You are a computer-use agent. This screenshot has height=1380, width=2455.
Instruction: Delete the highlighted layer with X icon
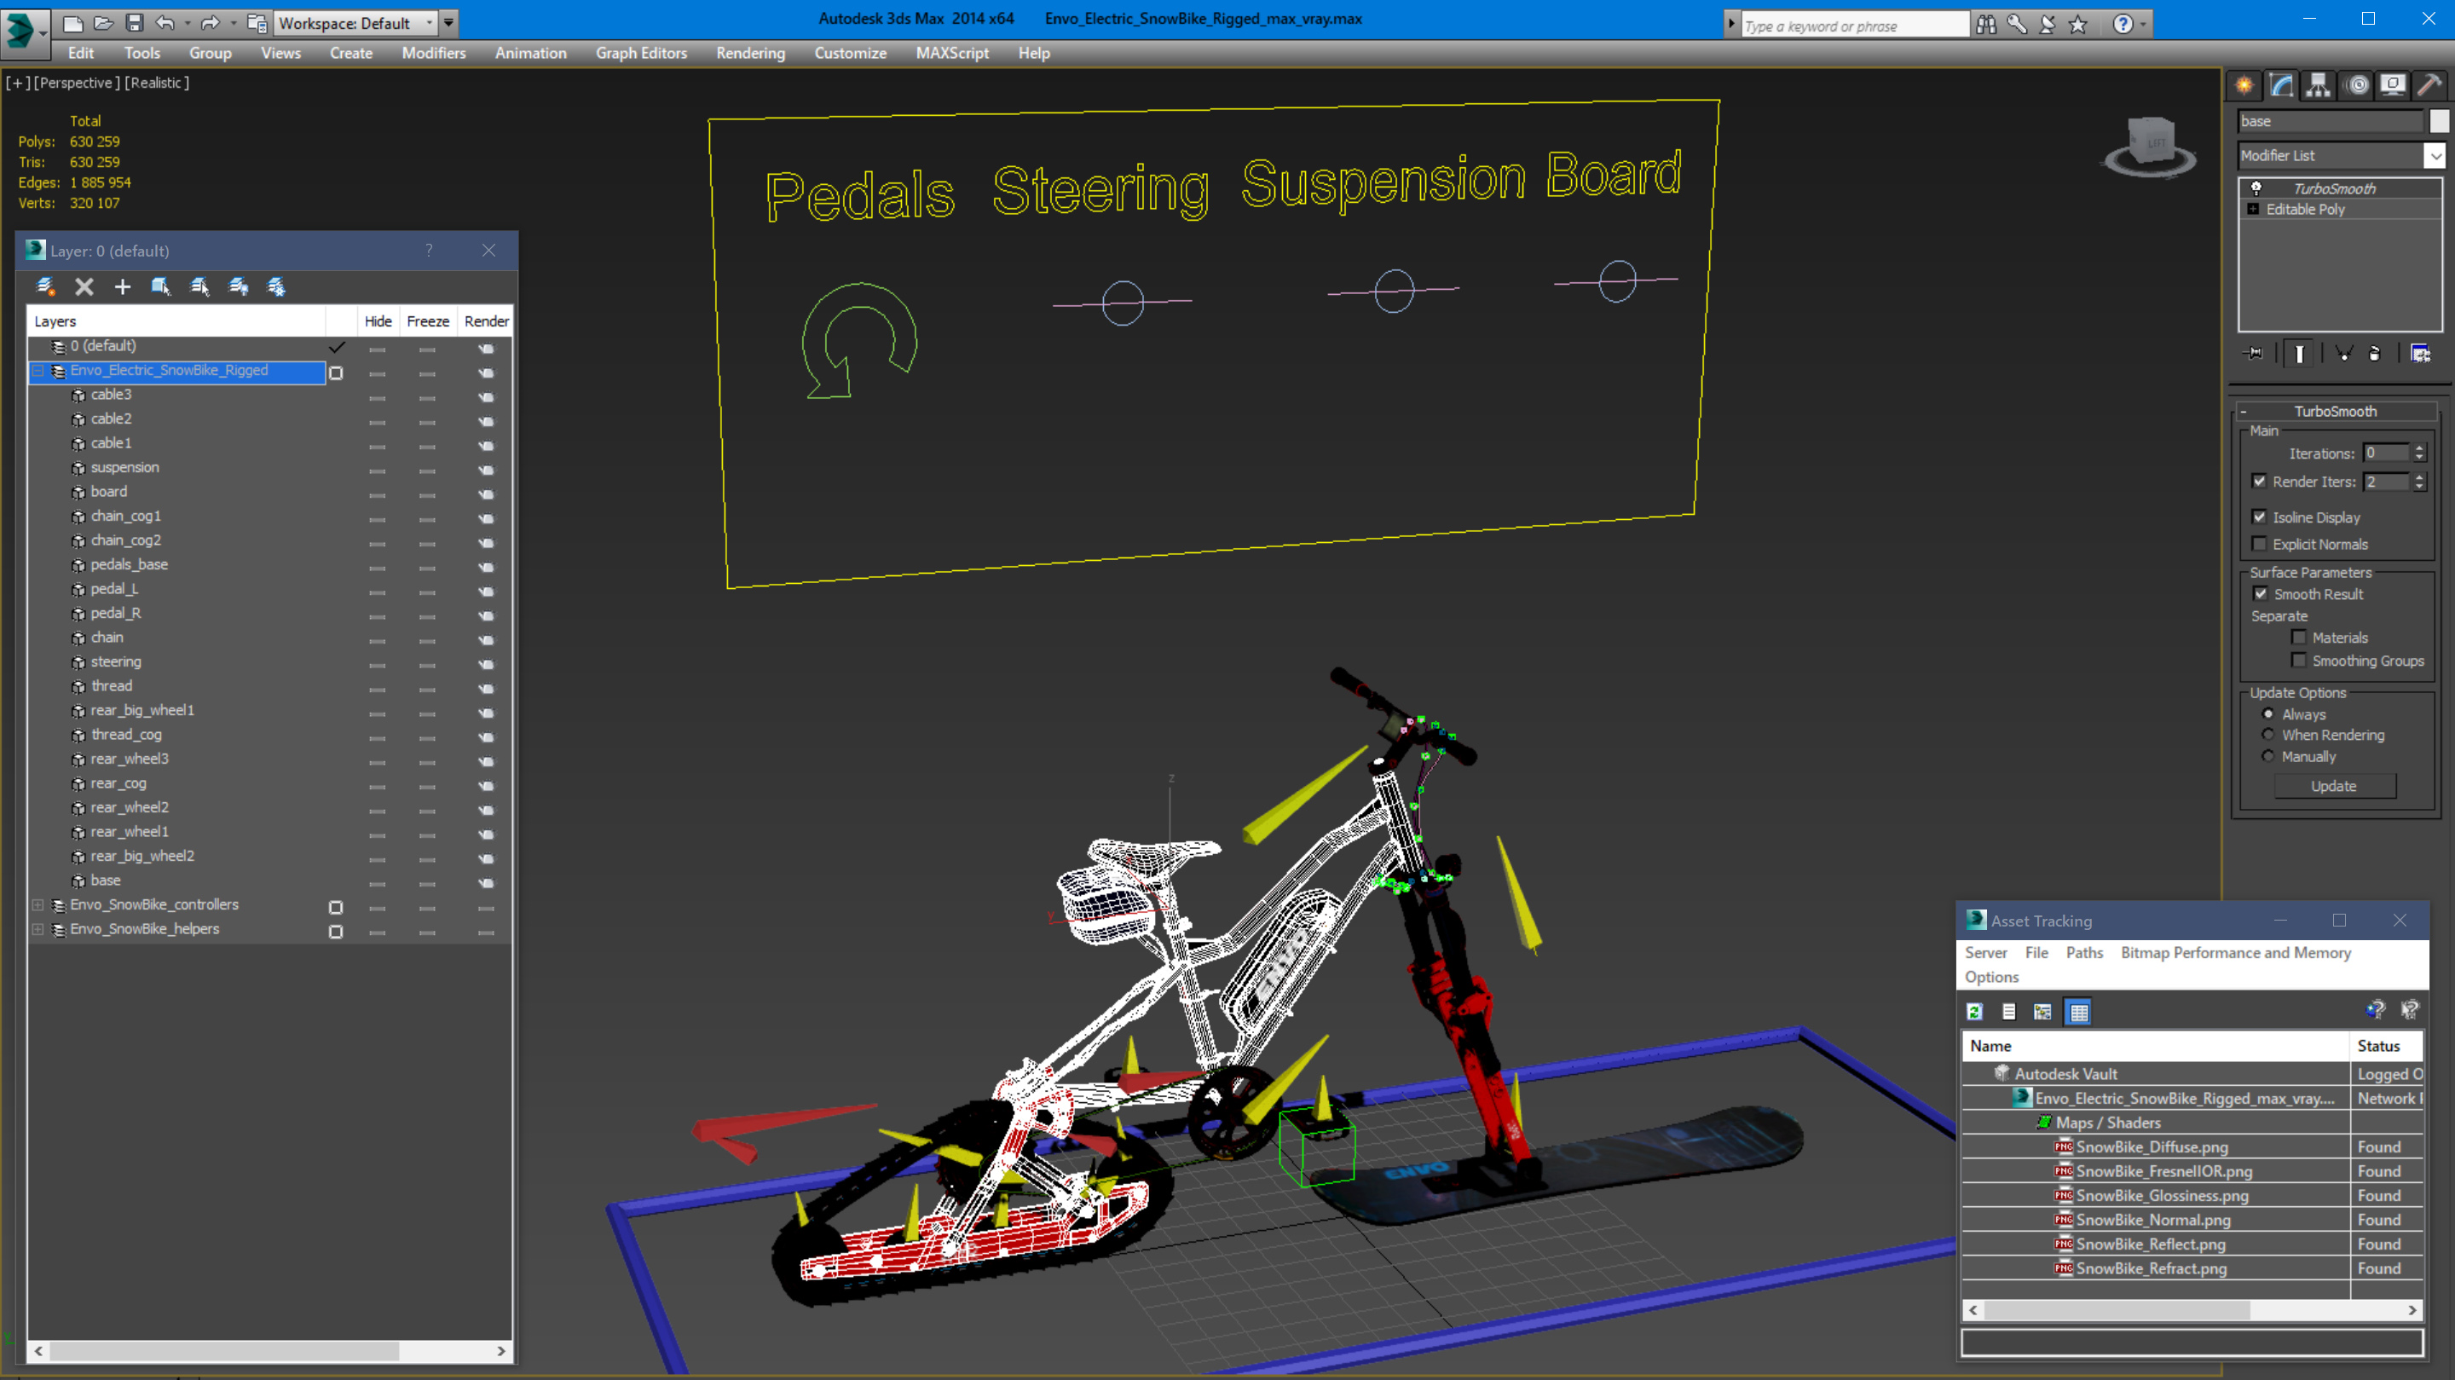[x=84, y=287]
